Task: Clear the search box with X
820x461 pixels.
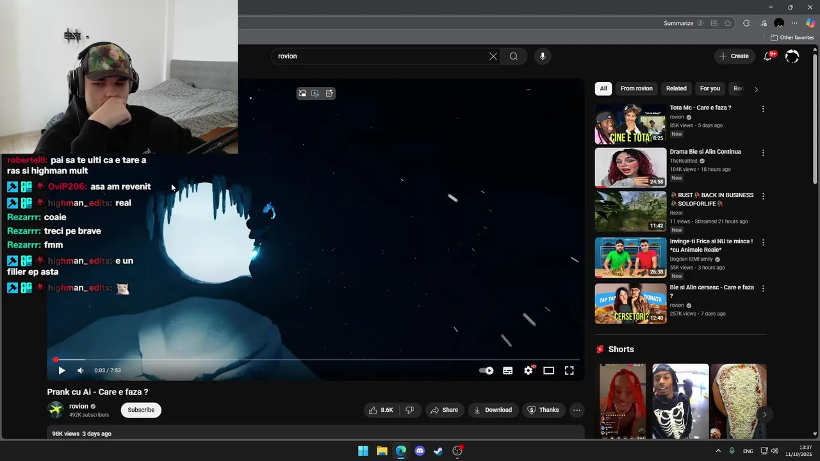Action: 493,56
